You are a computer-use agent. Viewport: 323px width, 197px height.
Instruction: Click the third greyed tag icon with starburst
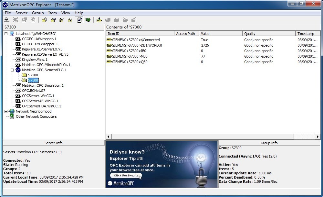tap(125, 20)
